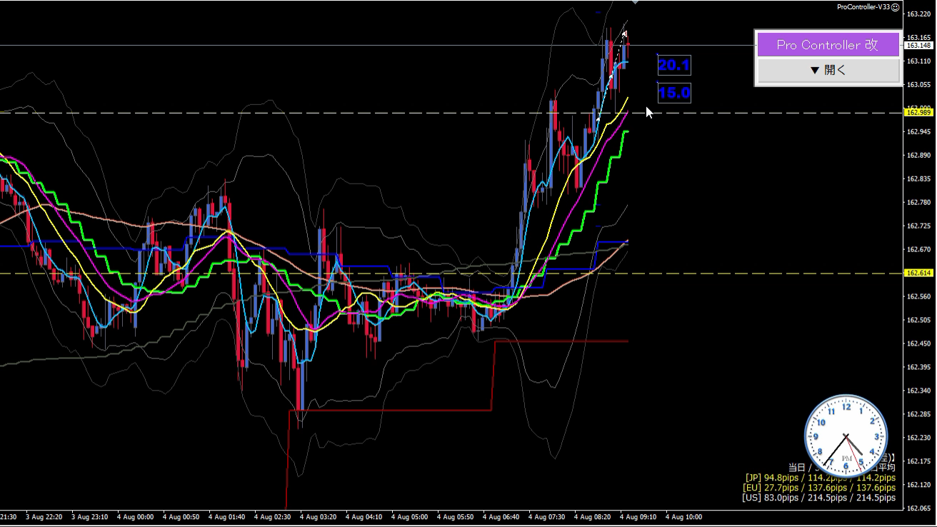Click the 4 Aug 09:10 time axis label
Screen dimensions: 937x527
click(x=638, y=516)
